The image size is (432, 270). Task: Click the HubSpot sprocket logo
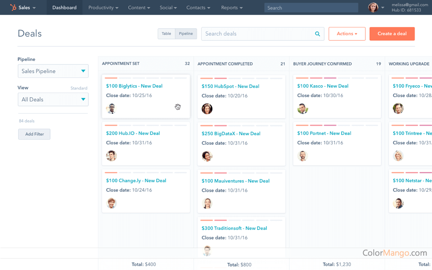tap(13, 8)
